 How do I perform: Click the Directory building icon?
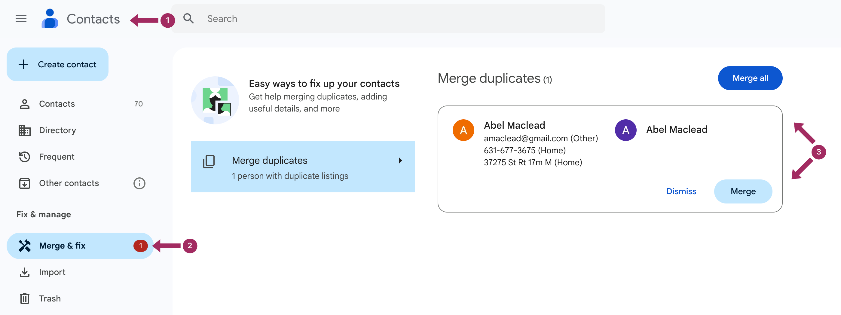[24, 130]
